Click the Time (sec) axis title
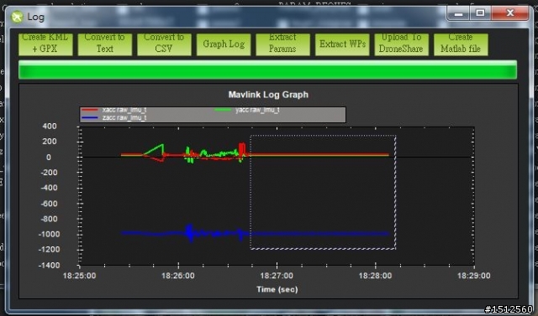This screenshot has width=538, height=316. click(x=277, y=289)
